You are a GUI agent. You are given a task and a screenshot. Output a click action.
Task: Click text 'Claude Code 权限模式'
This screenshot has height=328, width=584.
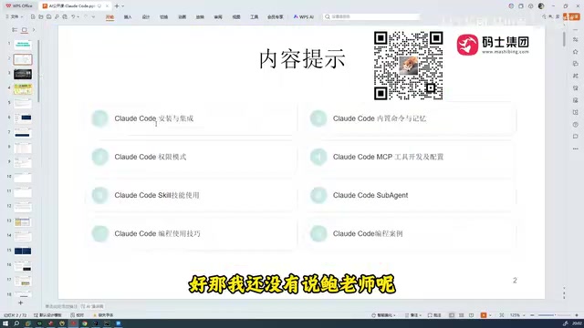click(x=150, y=157)
